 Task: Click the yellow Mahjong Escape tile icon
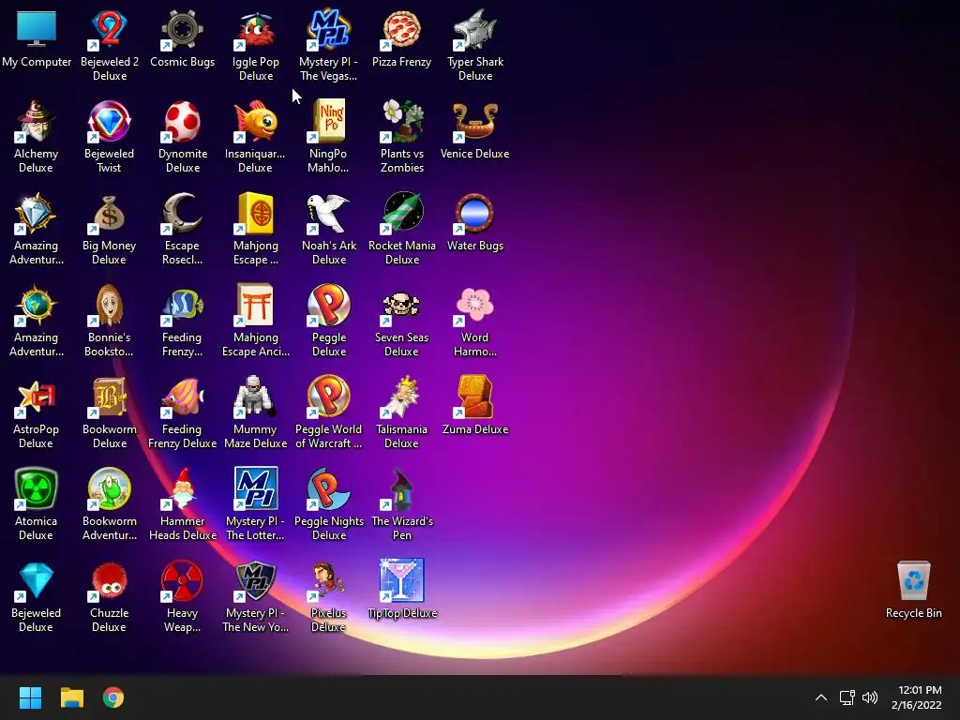point(255,213)
